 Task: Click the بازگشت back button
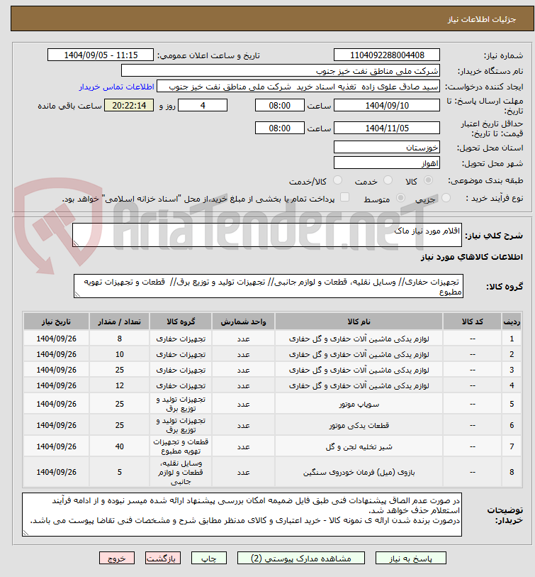pyautogui.click(x=162, y=558)
